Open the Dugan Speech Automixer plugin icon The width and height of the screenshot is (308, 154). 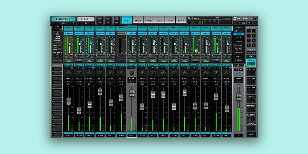(58, 34)
